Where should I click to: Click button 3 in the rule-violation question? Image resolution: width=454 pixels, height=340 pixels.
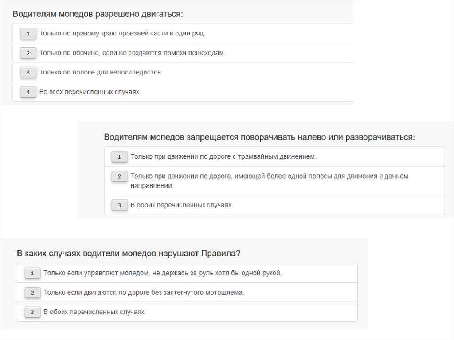[32, 313]
